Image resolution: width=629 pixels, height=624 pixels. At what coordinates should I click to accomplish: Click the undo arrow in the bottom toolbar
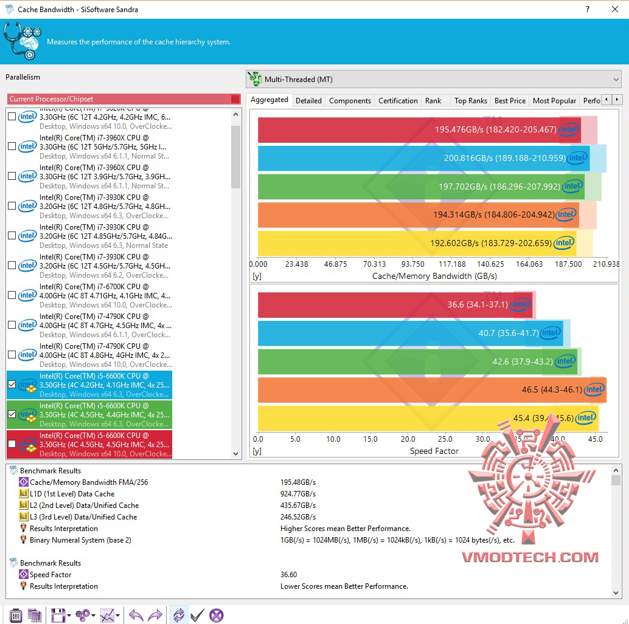point(135,615)
